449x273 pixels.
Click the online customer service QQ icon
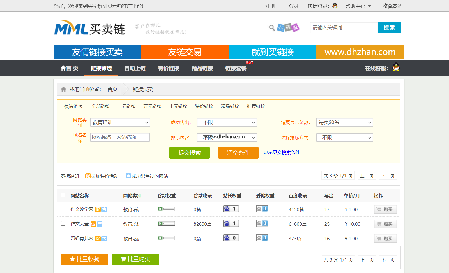[396, 67]
